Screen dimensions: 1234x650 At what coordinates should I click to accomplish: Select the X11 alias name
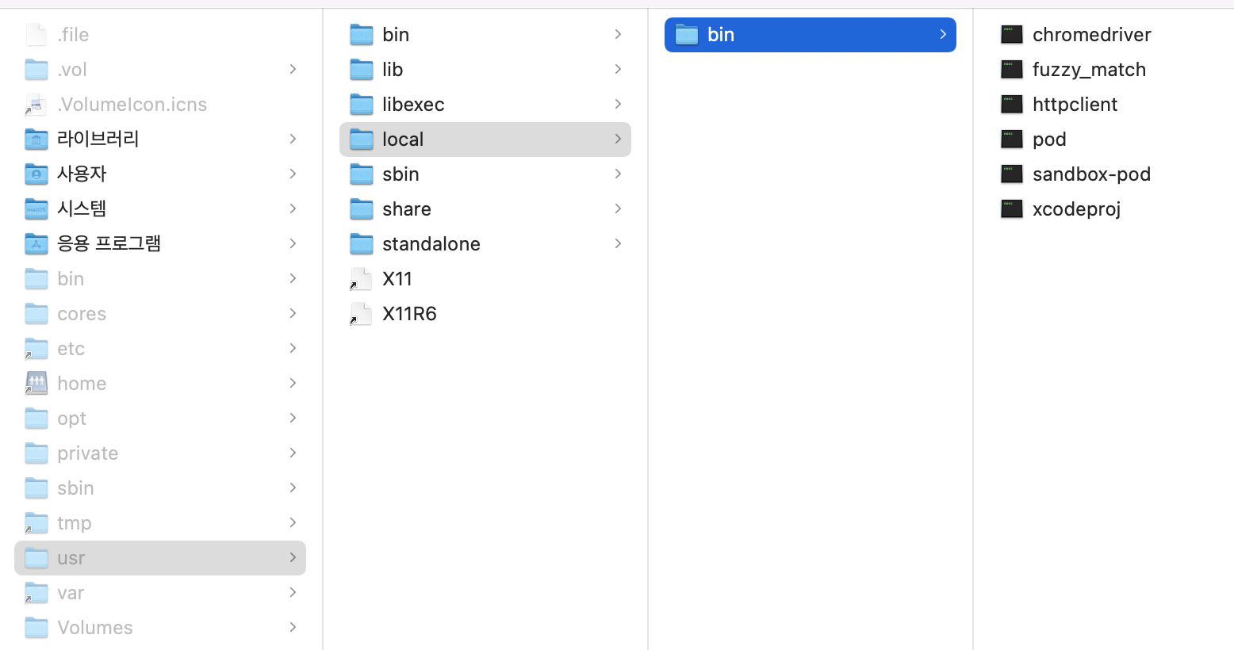coord(397,279)
